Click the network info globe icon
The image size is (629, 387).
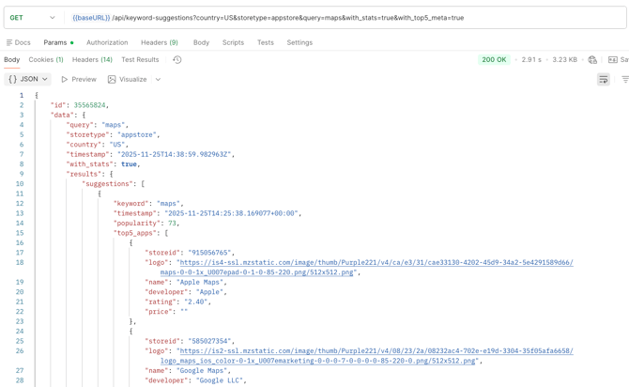coord(592,60)
